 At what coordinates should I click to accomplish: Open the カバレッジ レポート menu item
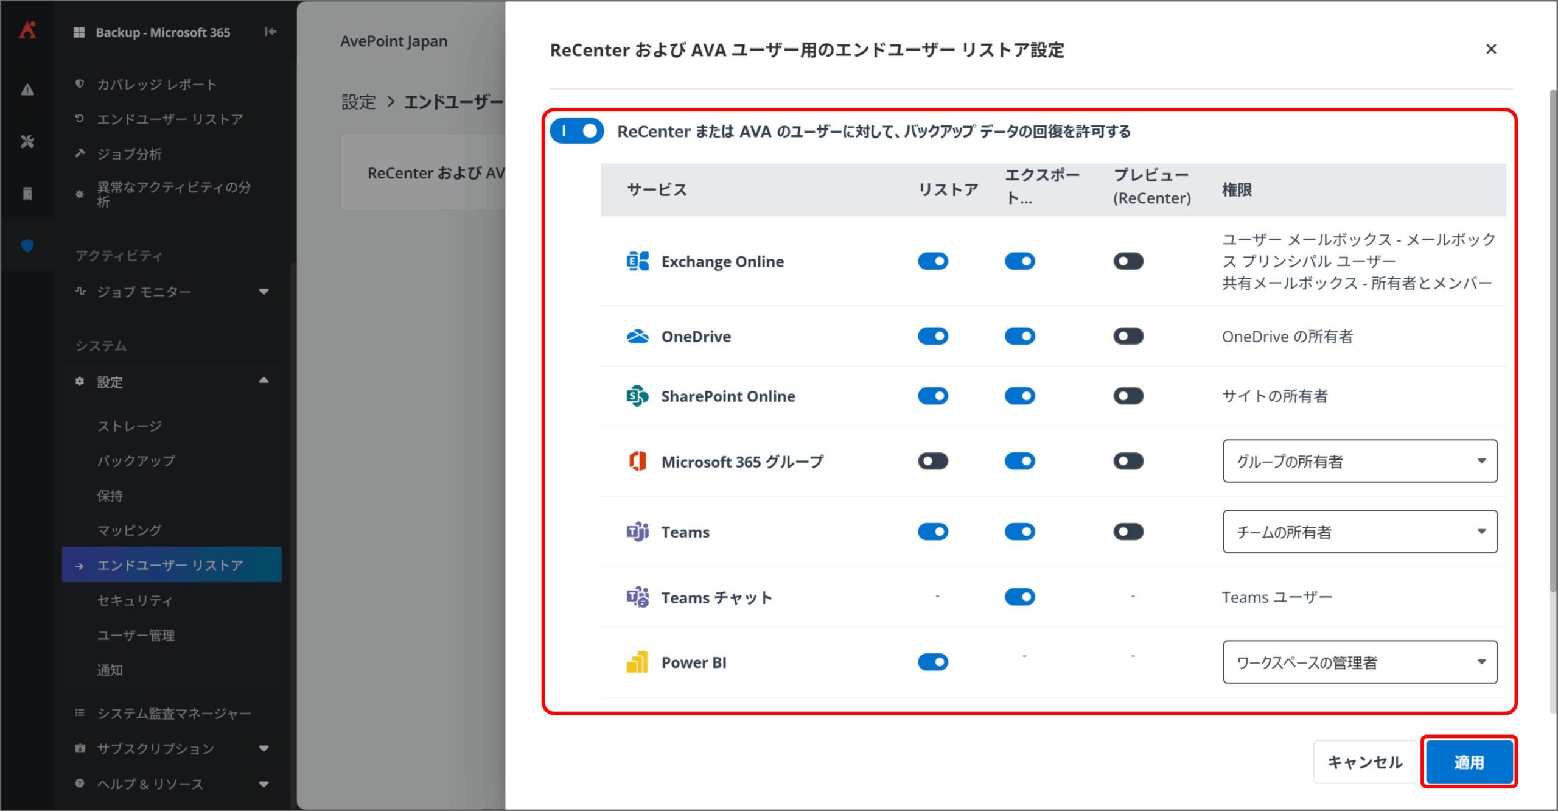156,85
